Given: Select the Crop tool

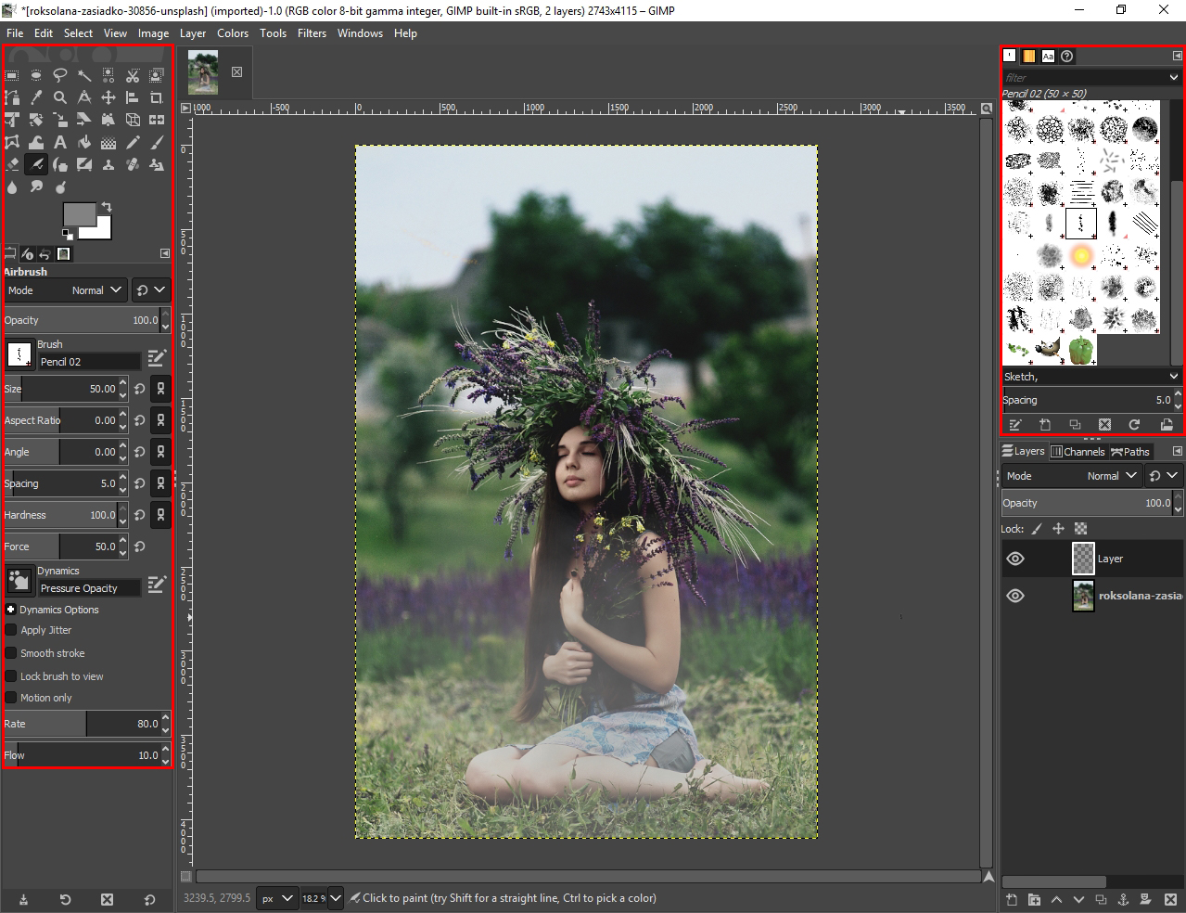Looking at the screenshot, I should tap(157, 97).
